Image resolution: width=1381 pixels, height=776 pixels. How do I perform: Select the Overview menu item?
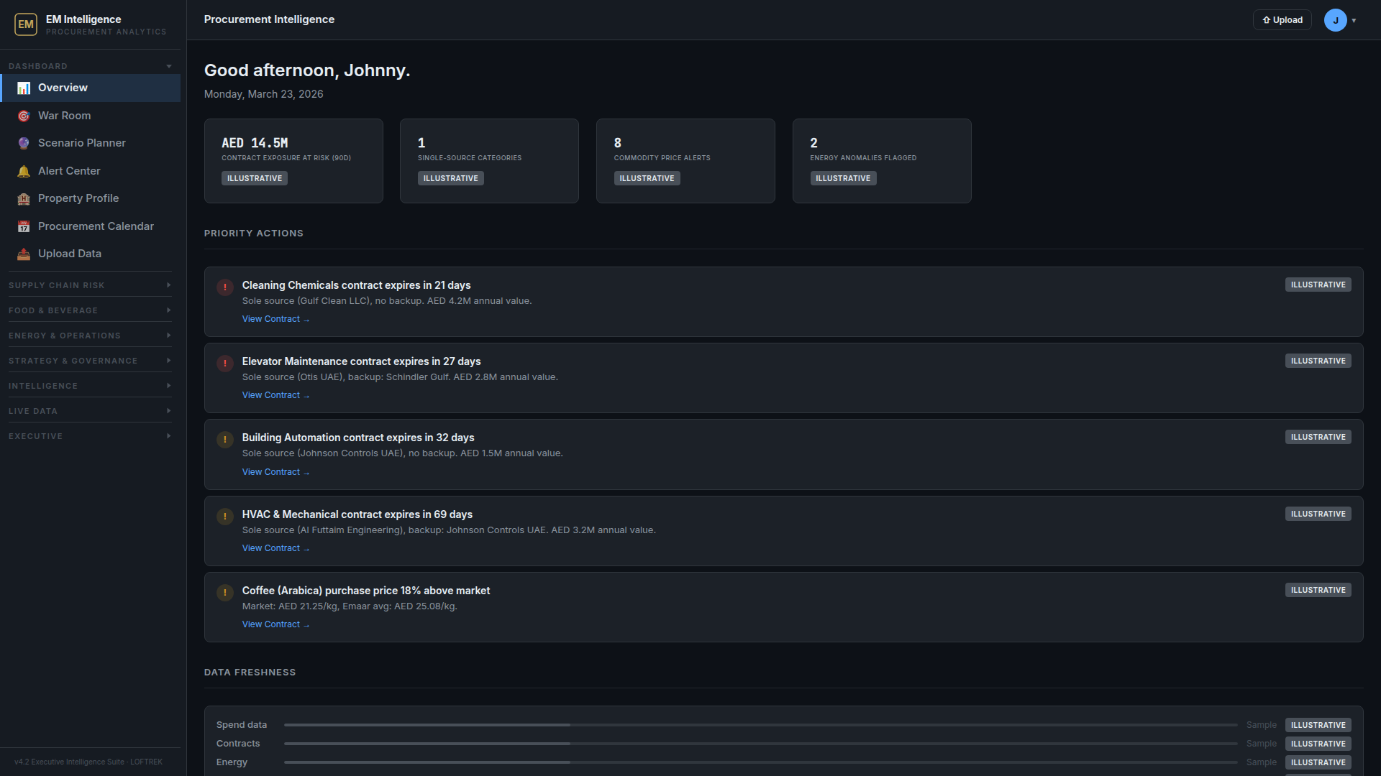pos(91,88)
